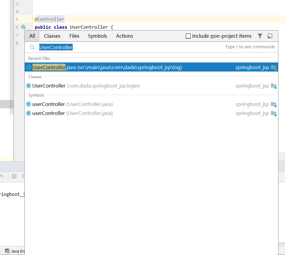Image resolution: width=285 pixels, height=255 pixels.
Task: Switch to the Files tab
Action: (x=74, y=36)
